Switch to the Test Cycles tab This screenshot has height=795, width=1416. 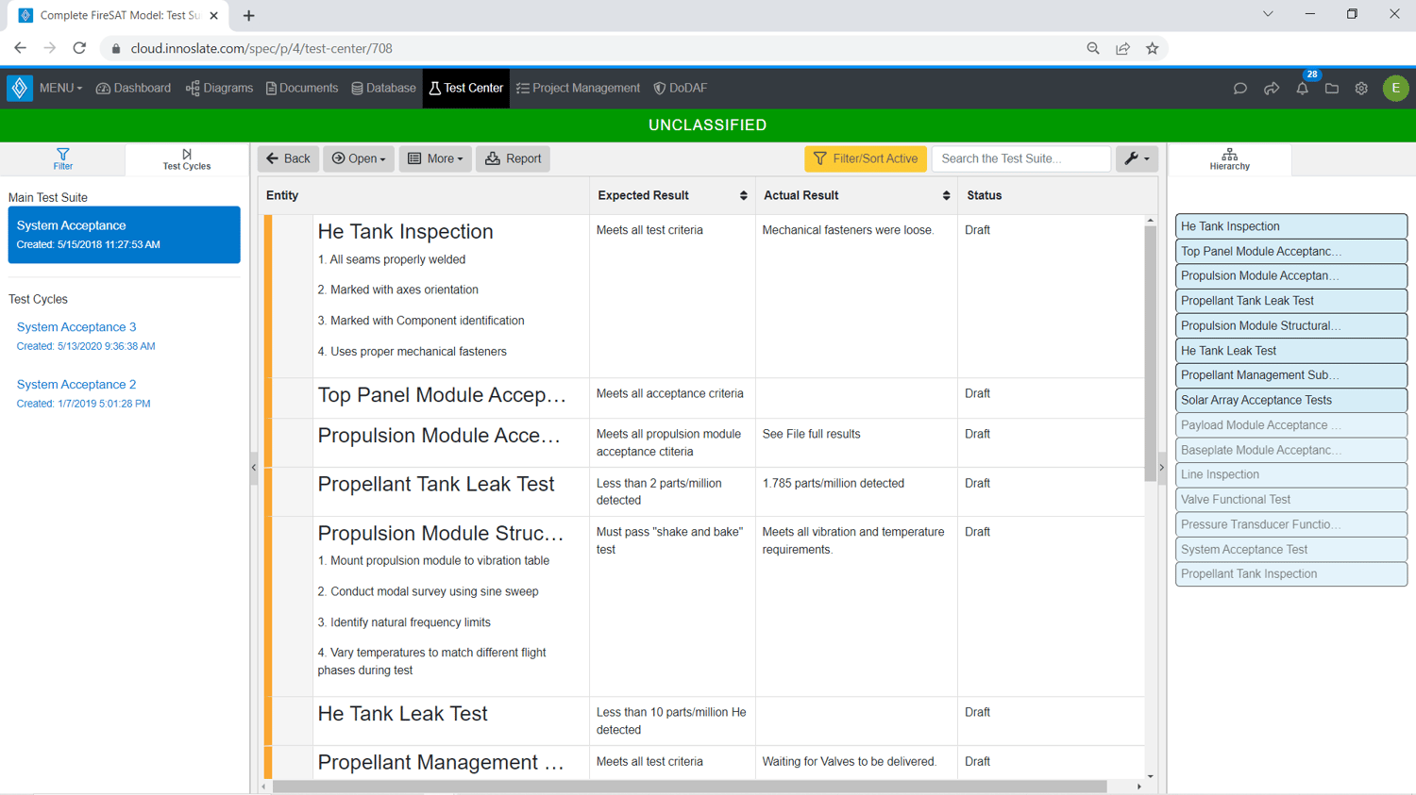pos(186,159)
